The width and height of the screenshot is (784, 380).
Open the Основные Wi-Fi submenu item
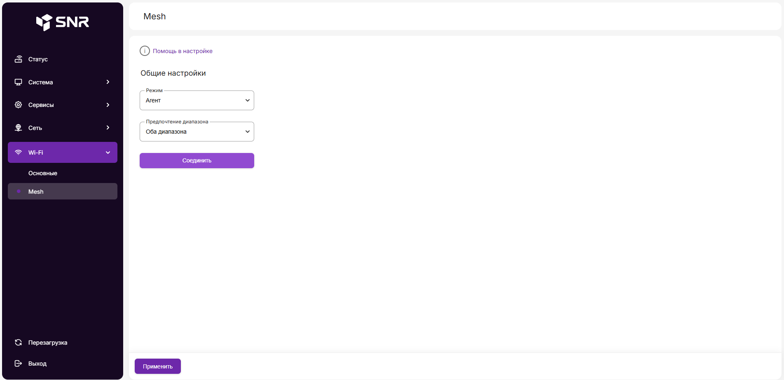point(43,173)
